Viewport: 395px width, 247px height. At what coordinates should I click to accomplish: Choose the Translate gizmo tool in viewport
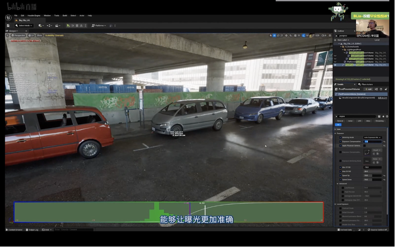click(274, 36)
